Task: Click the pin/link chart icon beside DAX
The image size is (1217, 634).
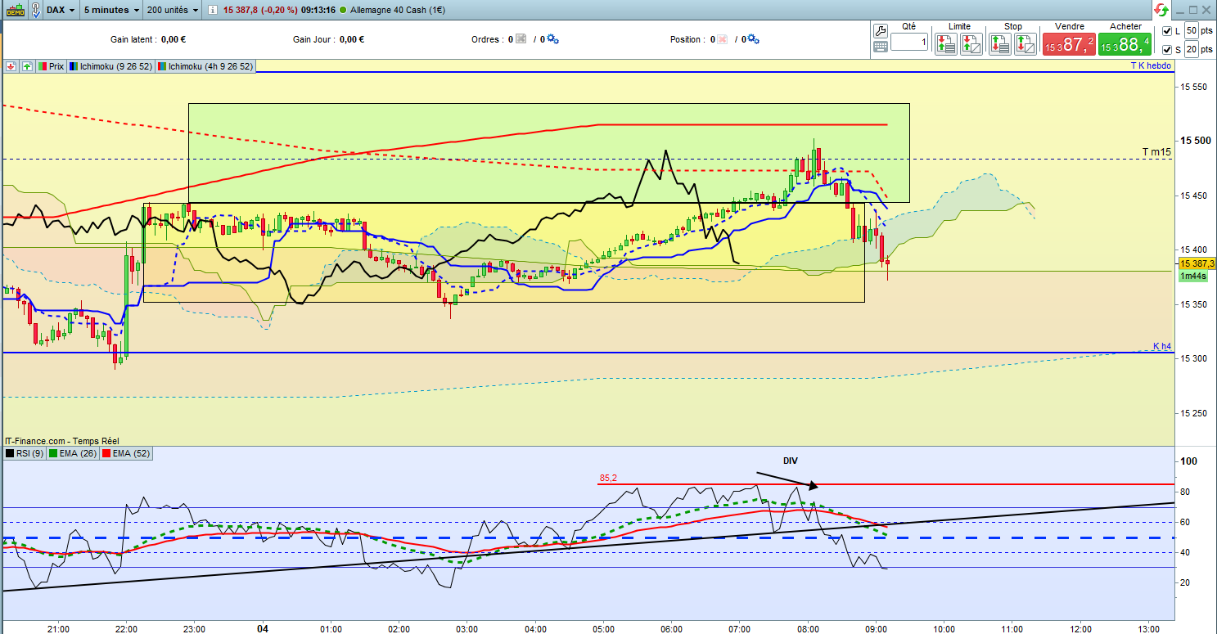Action: [x=37, y=10]
